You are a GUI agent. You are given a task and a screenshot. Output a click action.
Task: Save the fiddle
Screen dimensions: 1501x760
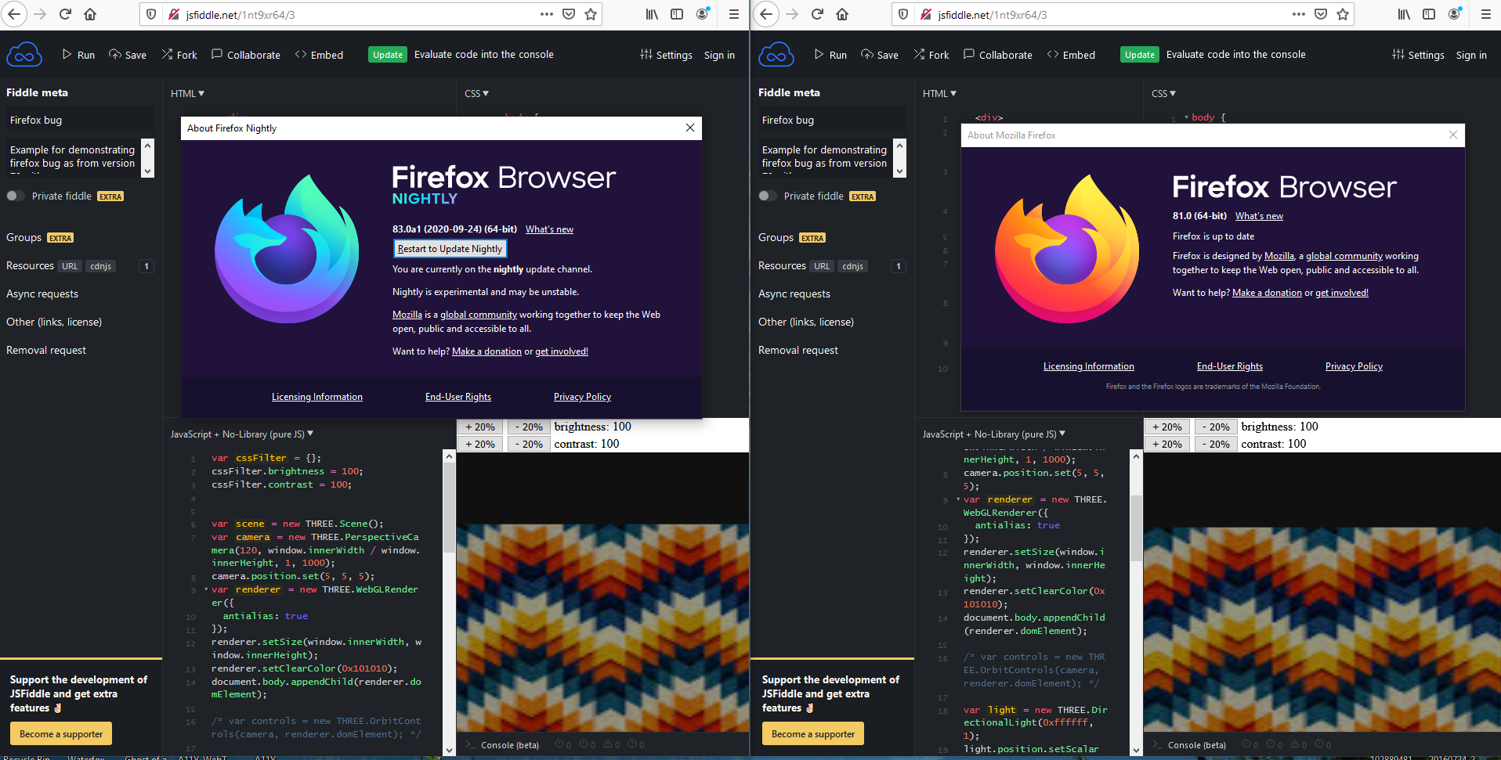[127, 54]
